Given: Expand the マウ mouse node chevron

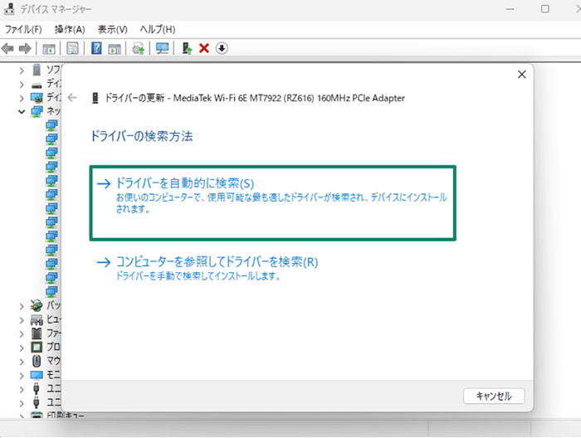Looking at the screenshot, I should [22, 362].
